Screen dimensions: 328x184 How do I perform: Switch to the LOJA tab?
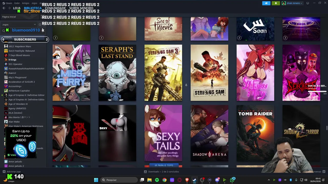coord(17,8)
